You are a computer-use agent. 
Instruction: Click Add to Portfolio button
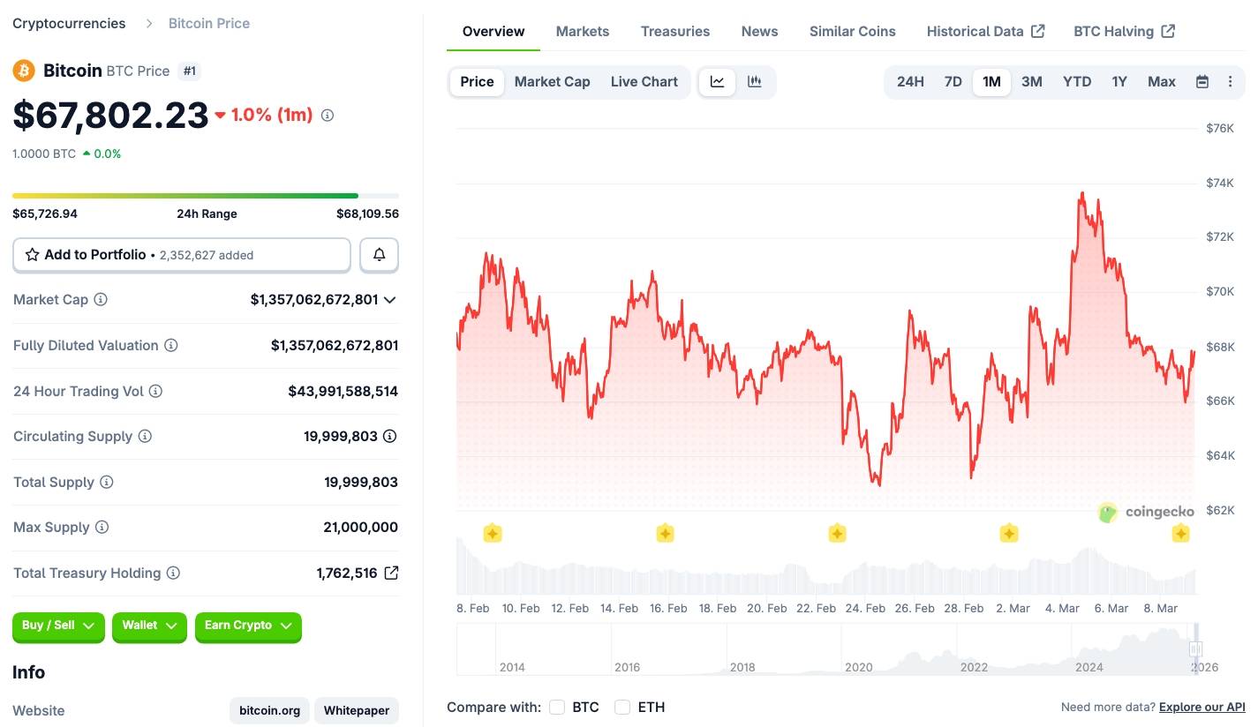pos(181,255)
